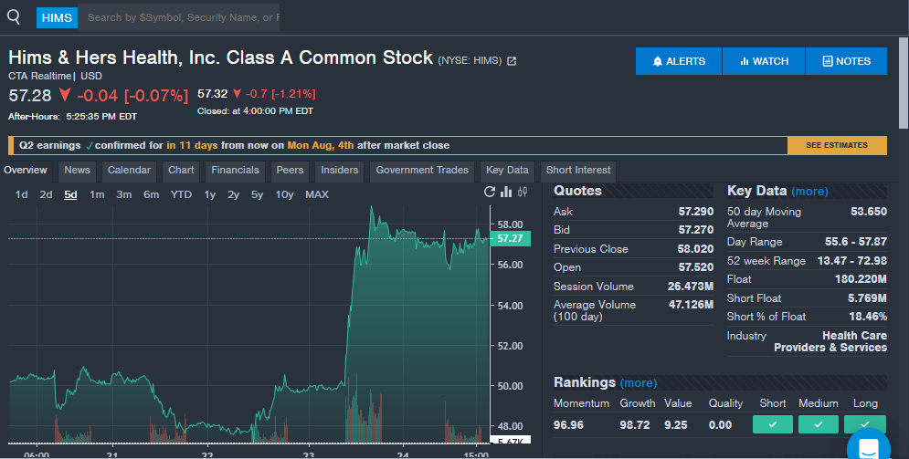Click the Bid value 57.270
Image resolution: width=909 pixels, height=459 pixels.
coord(695,230)
